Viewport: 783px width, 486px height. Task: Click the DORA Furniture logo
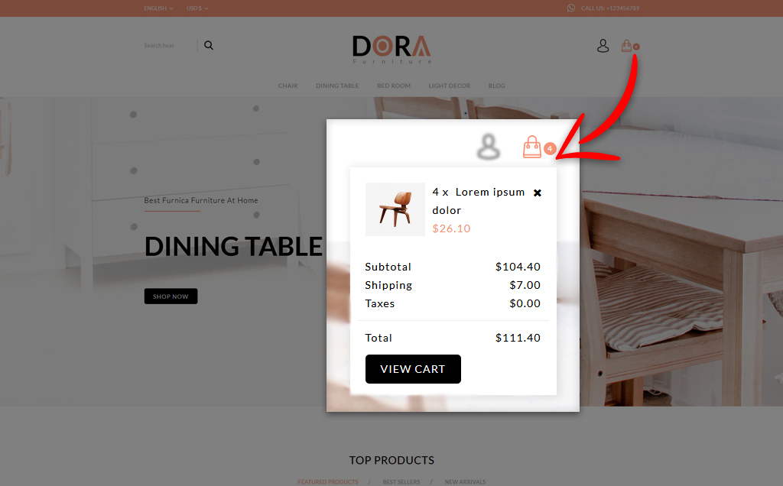pos(391,50)
